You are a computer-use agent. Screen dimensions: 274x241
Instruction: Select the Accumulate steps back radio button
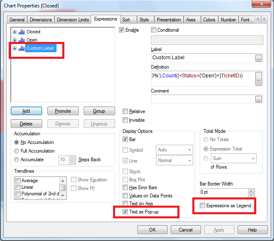click(x=17, y=160)
